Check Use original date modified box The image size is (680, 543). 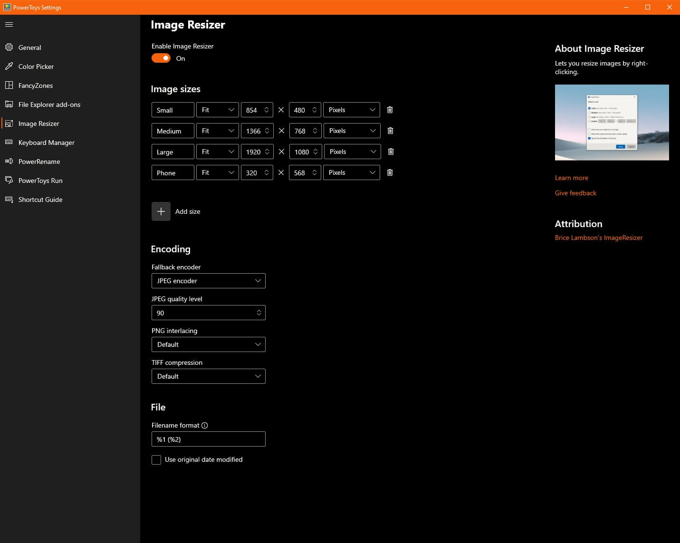tap(156, 460)
